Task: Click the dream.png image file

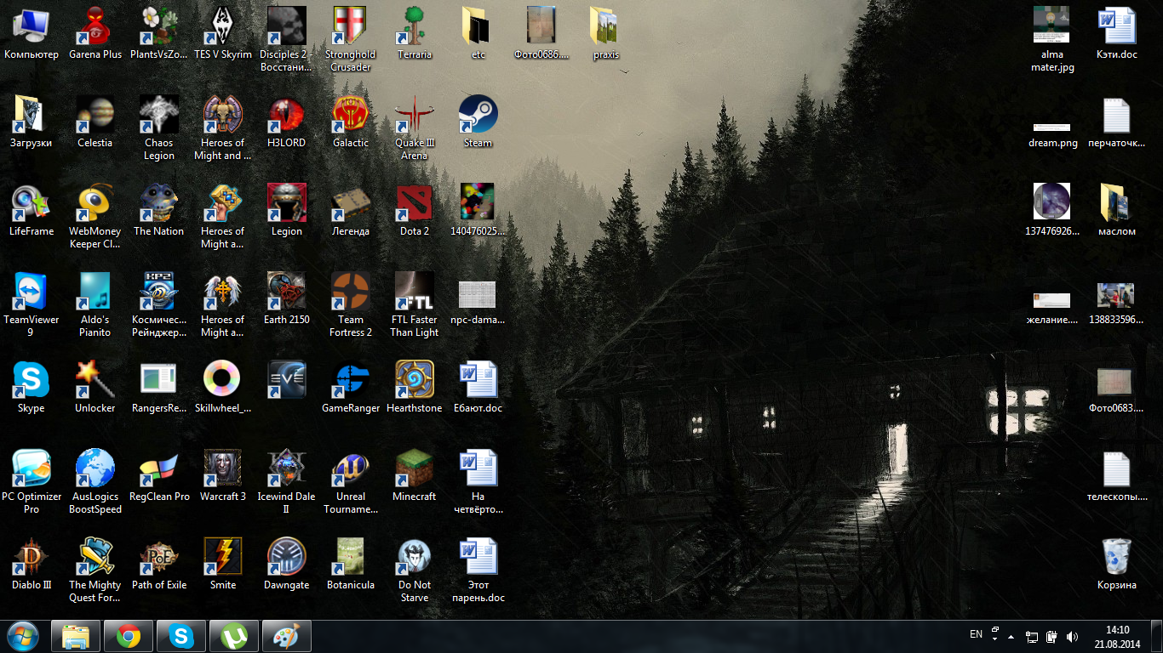Action: click(1052, 134)
